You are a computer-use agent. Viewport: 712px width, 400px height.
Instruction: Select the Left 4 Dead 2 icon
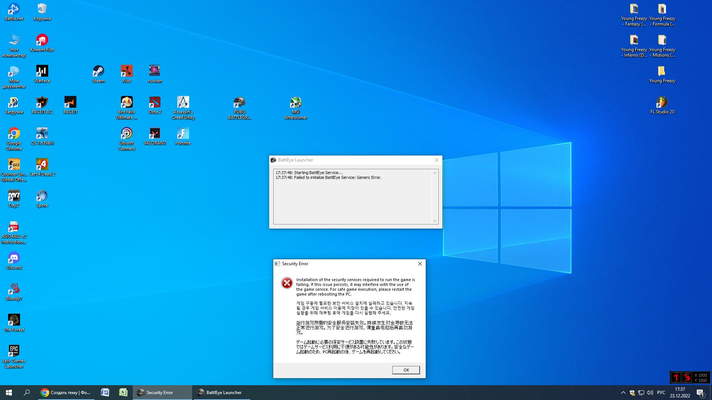tap(42, 167)
